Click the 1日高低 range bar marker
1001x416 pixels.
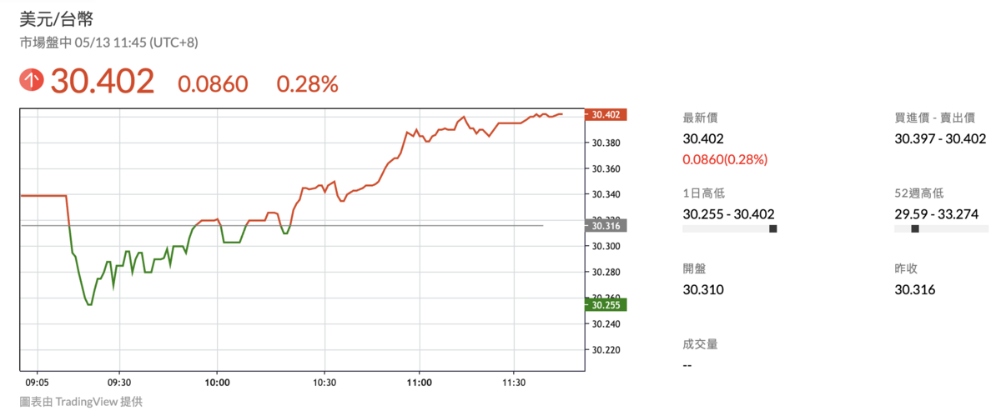pos(772,228)
